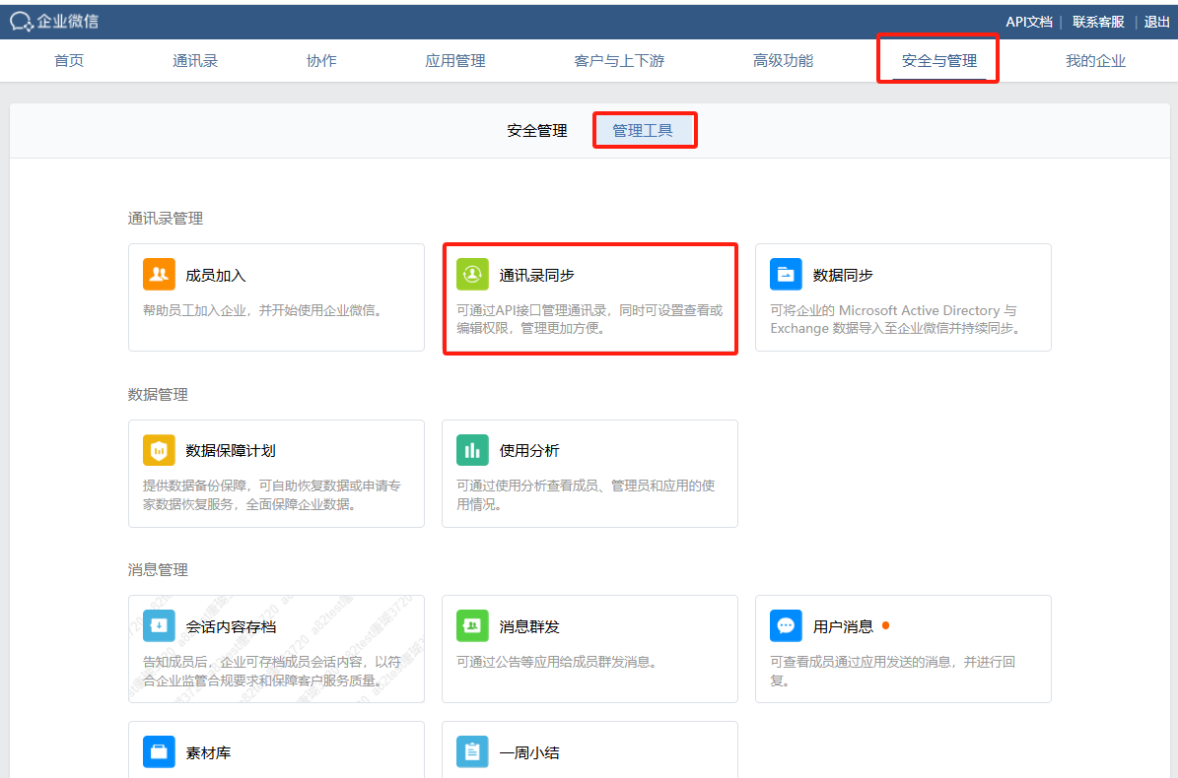1178x778 pixels.
Task: Open the API文档 link
Action: point(1029,22)
